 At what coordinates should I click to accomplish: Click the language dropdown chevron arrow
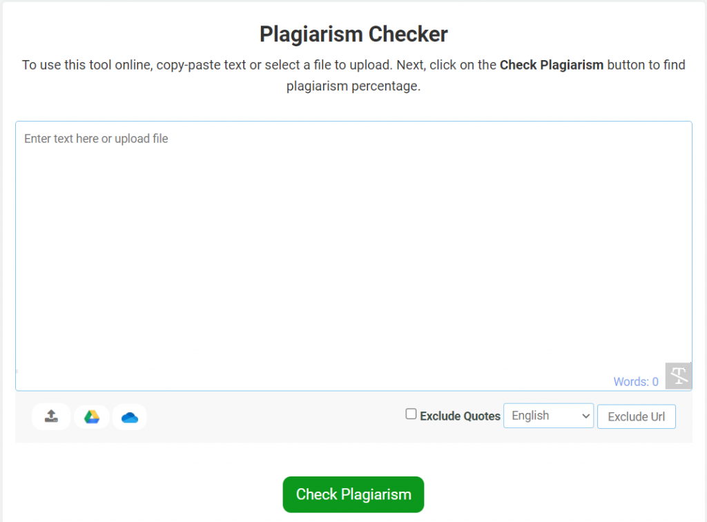pyautogui.click(x=586, y=416)
